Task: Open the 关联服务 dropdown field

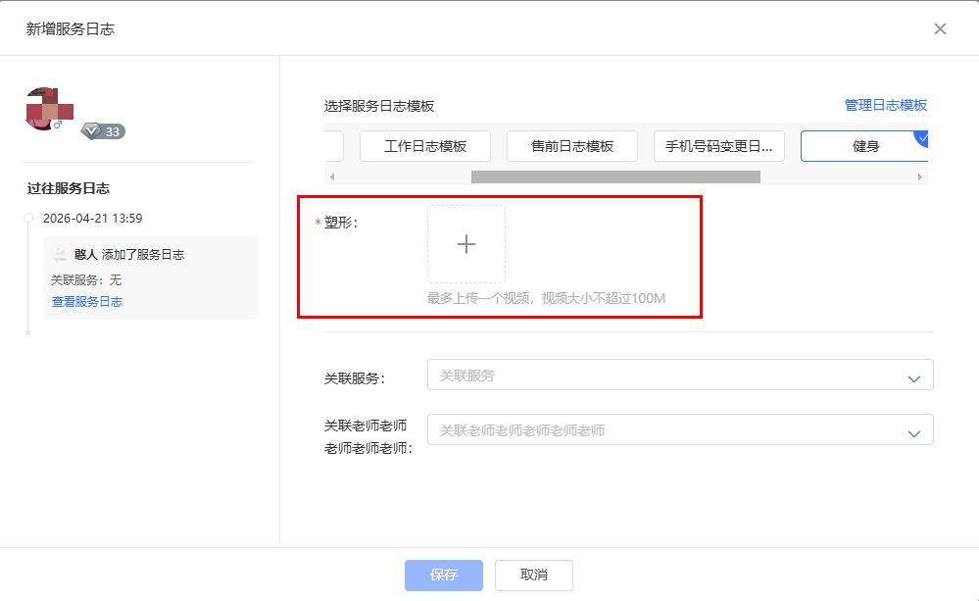Action: [x=680, y=375]
